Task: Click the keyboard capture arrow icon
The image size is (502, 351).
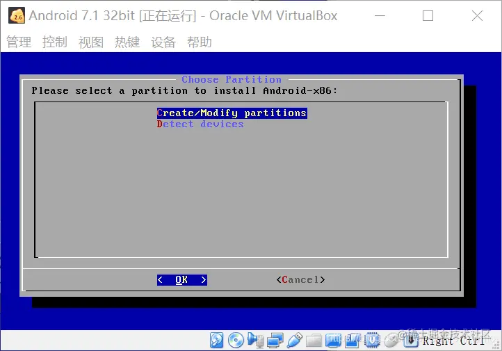Action: click(x=411, y=340)
